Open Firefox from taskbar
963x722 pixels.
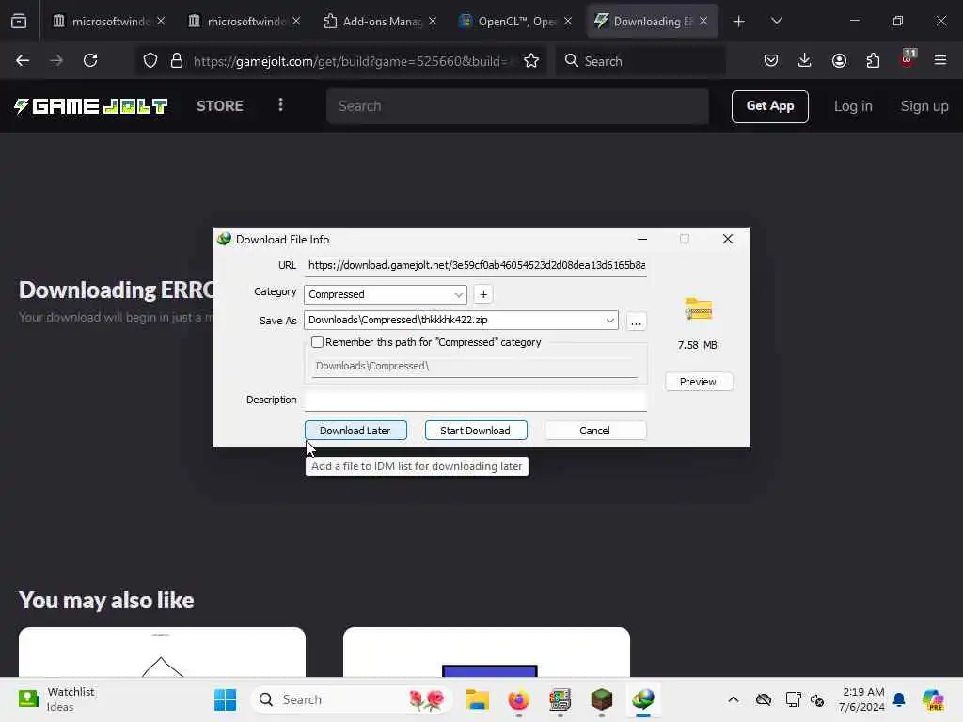pyautogui.click(x=519, y=699)
